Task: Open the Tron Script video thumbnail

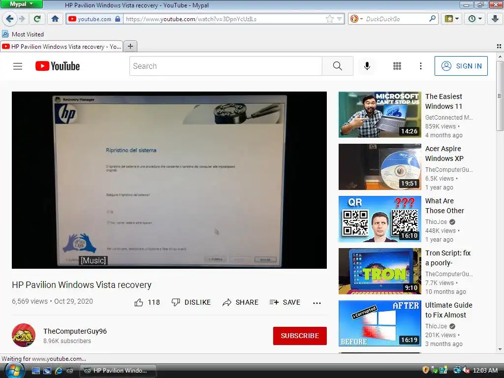Action: point(379,271)
